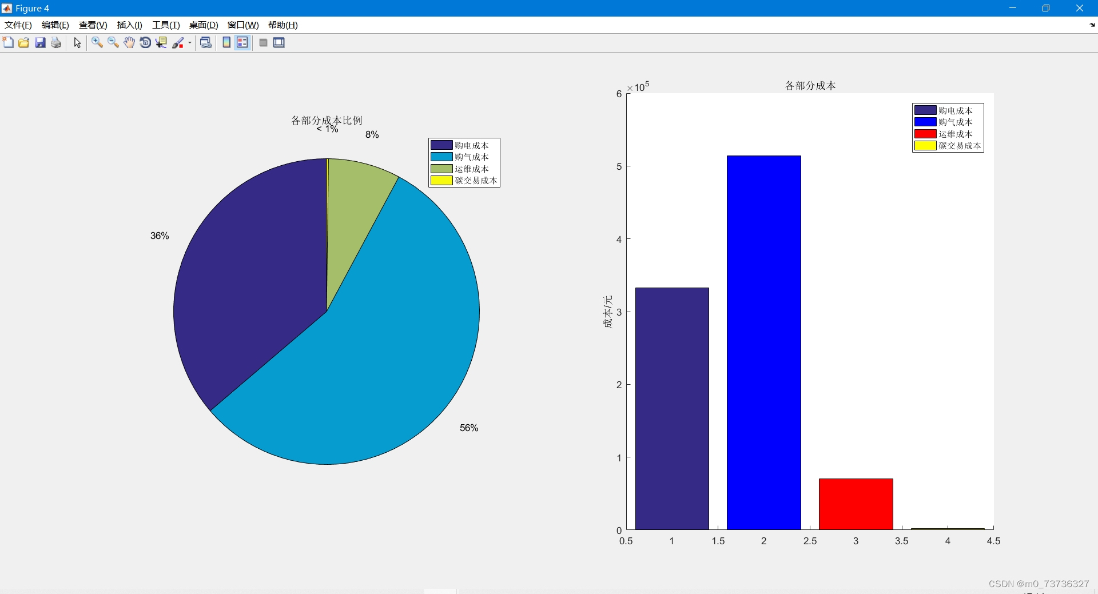Click Show Plot Tools and Dock Figure
The height and width of the screenshot is (594, 1098).
click(x=279, y=43)
